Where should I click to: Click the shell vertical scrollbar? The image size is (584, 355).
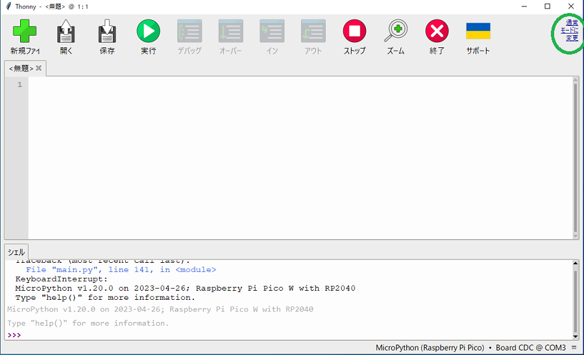[x=575, y=299]
